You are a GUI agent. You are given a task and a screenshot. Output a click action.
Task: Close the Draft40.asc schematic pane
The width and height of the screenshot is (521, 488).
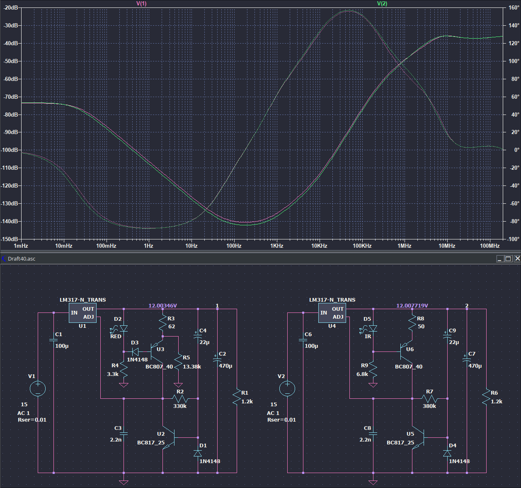tap(516, 259)
